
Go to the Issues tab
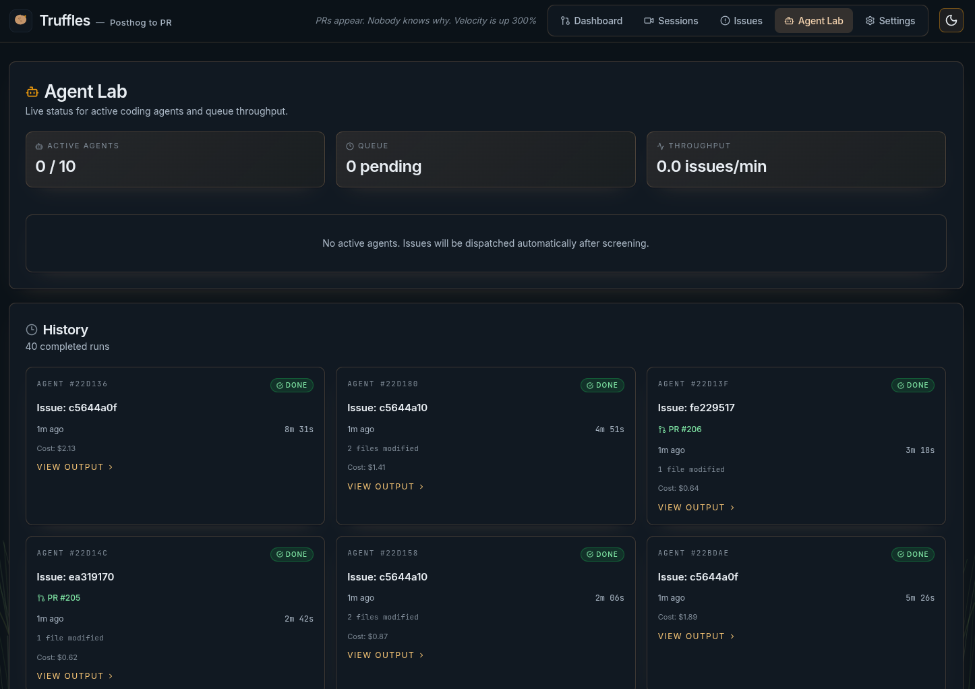coord(741,21)
